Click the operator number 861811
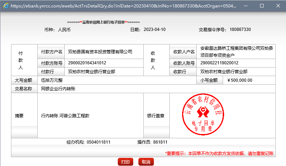This screenshot has width=286, height=166. click(160, 142)
